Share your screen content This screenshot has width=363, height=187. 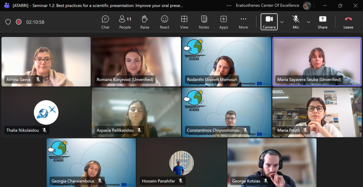[322, 22]
